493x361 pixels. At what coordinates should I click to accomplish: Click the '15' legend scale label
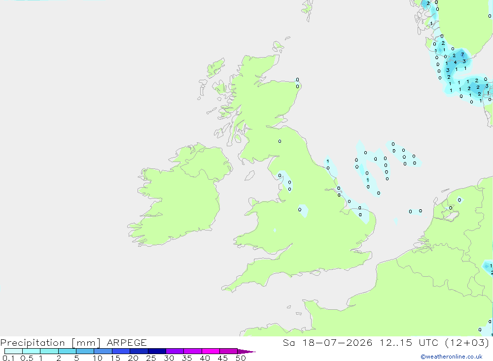coord(115,358)
